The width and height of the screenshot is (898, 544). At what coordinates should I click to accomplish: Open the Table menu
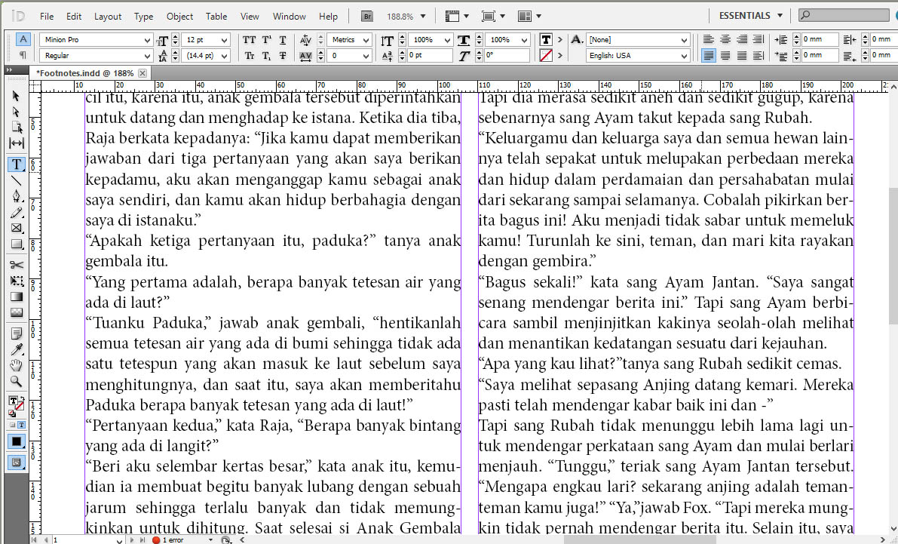pos(216,17)
